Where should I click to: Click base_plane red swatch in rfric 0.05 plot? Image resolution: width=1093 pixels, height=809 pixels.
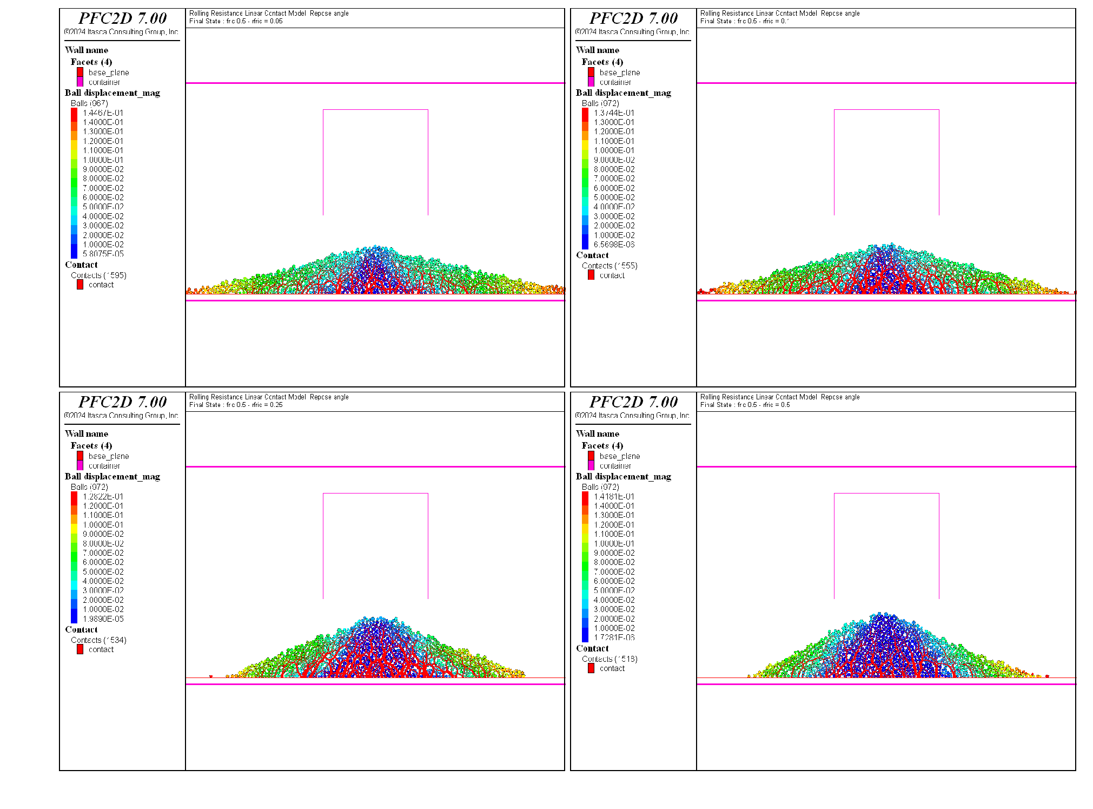[80, 72]
